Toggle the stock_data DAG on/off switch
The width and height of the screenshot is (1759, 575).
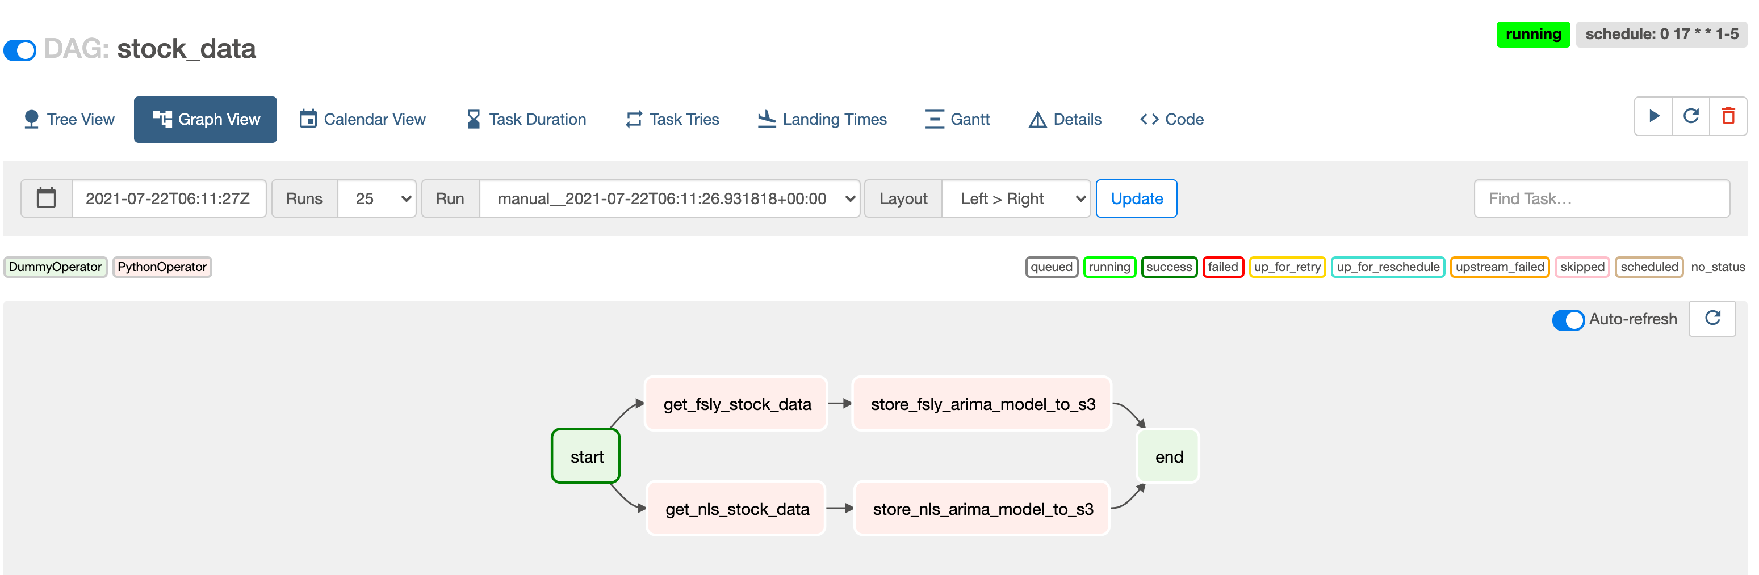(x=20, y=50)
